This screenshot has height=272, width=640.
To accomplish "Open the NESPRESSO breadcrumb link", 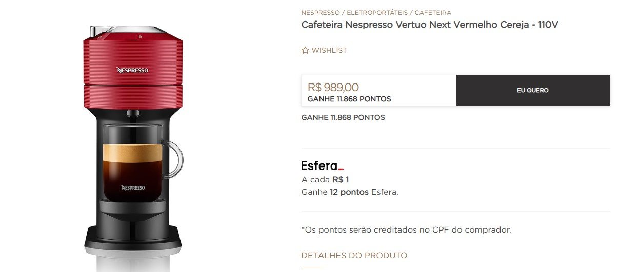I will (x=321, y=12).
